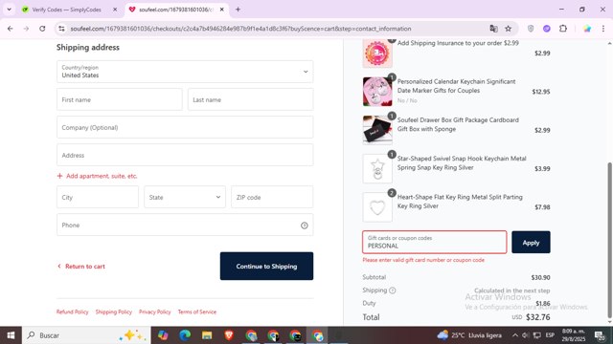The image size is (613, 344).
Task: Click the First name field
Action: click(119, 99)
